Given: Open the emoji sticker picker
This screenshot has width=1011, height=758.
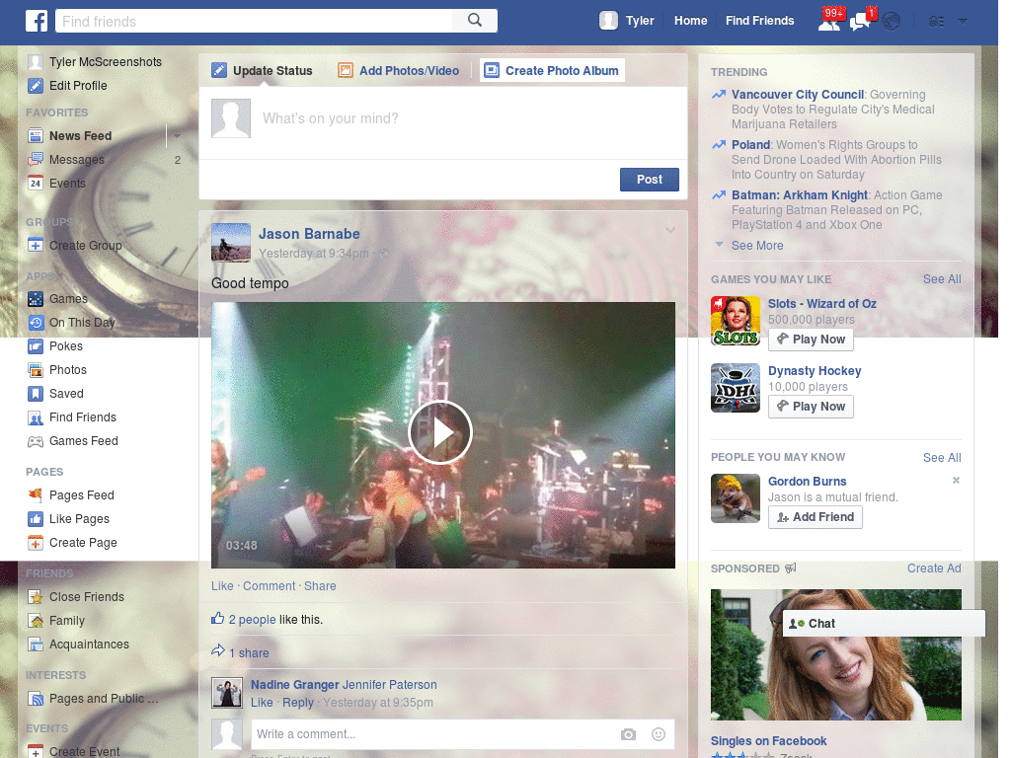Looking at the screenshot, I should 659,734.
